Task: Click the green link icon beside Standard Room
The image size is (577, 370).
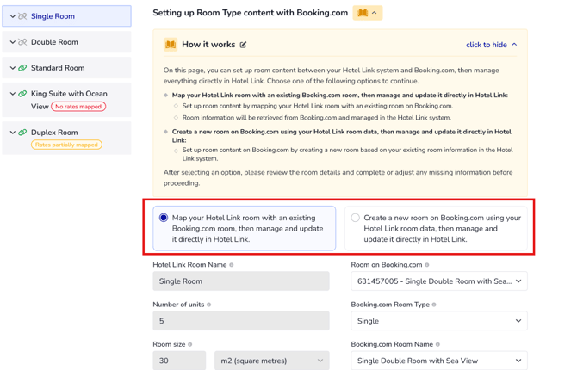Action: (22, 68)
